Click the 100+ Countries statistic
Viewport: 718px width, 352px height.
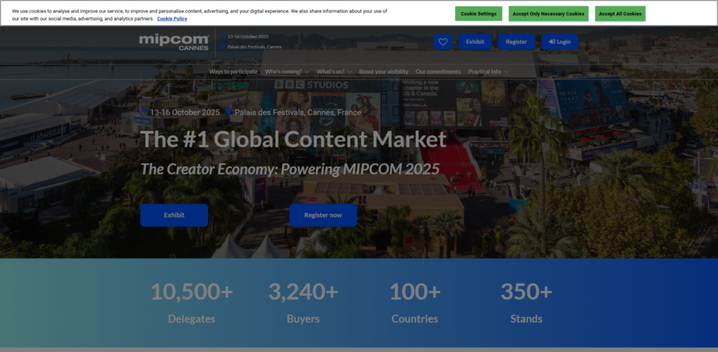[415, 302]
